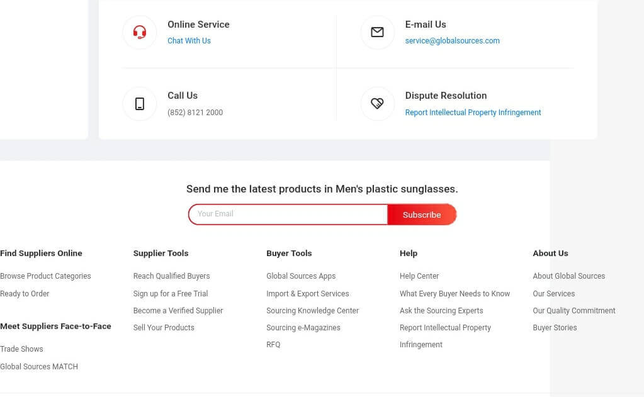The height and width of the screenshot is (397, 644).
Task: Click the RFQ footer link
Action: point(273,344)
